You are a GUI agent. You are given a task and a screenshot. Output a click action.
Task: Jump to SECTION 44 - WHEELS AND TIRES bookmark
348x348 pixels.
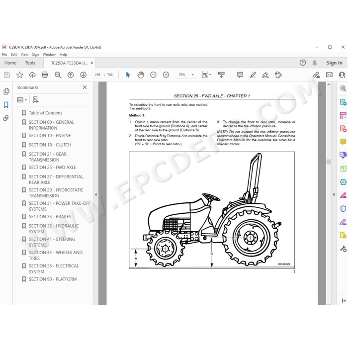click(56, 256)
